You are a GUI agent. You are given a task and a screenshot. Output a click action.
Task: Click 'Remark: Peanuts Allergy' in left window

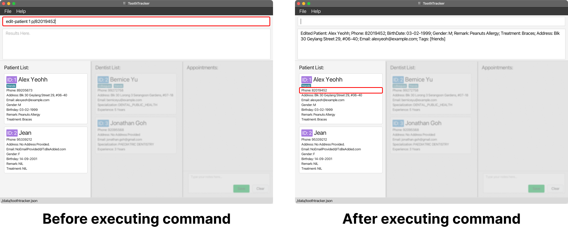(23, 114)
